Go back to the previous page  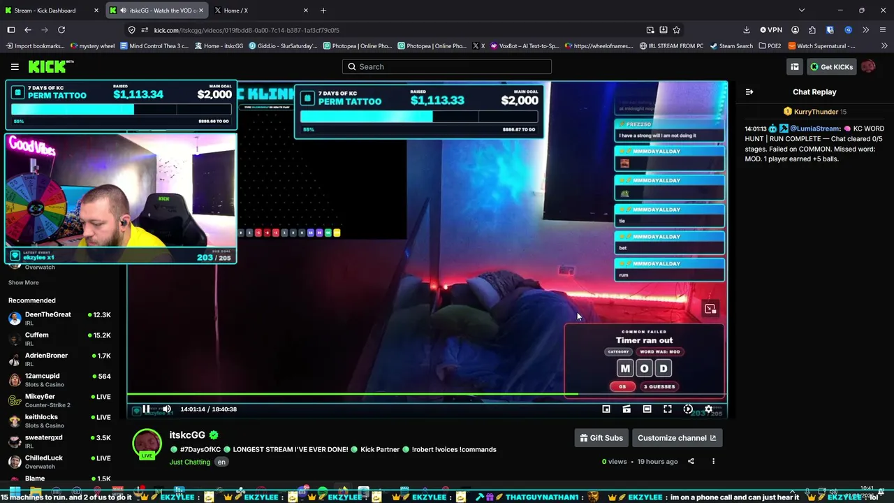point(28,30)
